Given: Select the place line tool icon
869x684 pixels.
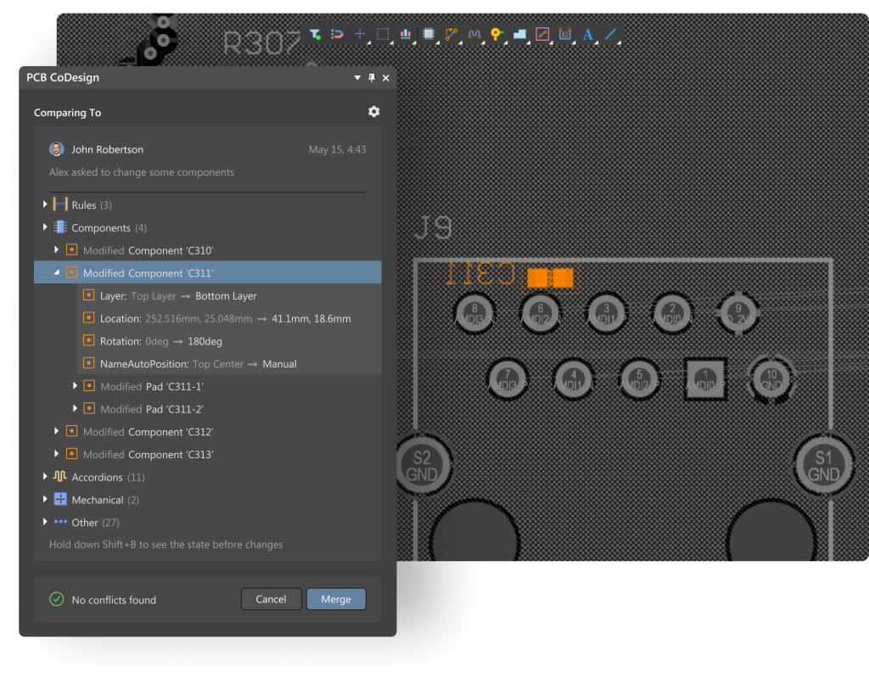Looking at the screenshot, I should pyautogui.click(x=610, y=35).
